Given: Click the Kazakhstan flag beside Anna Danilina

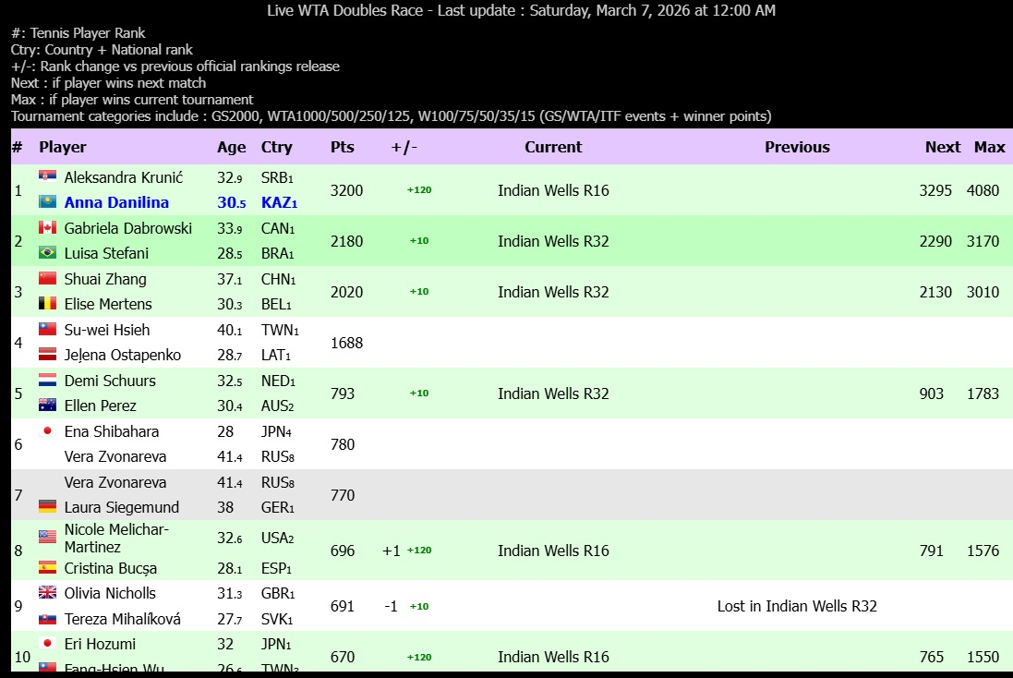Looking at the screenshot, I should pyautogui.click(x=47, y=202).
